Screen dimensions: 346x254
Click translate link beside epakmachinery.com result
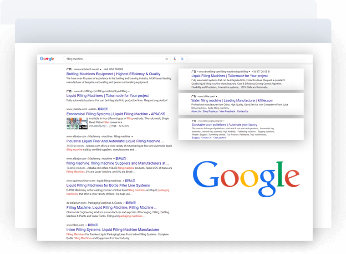click(130, 181)
